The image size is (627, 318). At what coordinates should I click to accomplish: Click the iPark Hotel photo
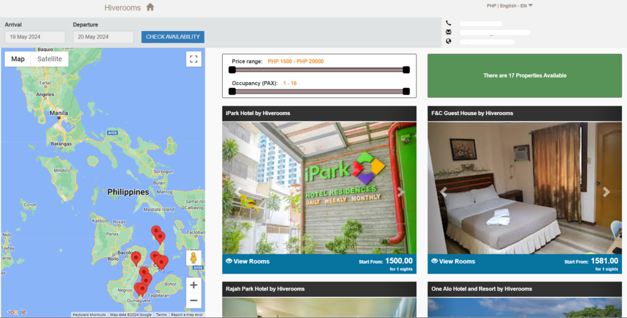coord(319,188)
